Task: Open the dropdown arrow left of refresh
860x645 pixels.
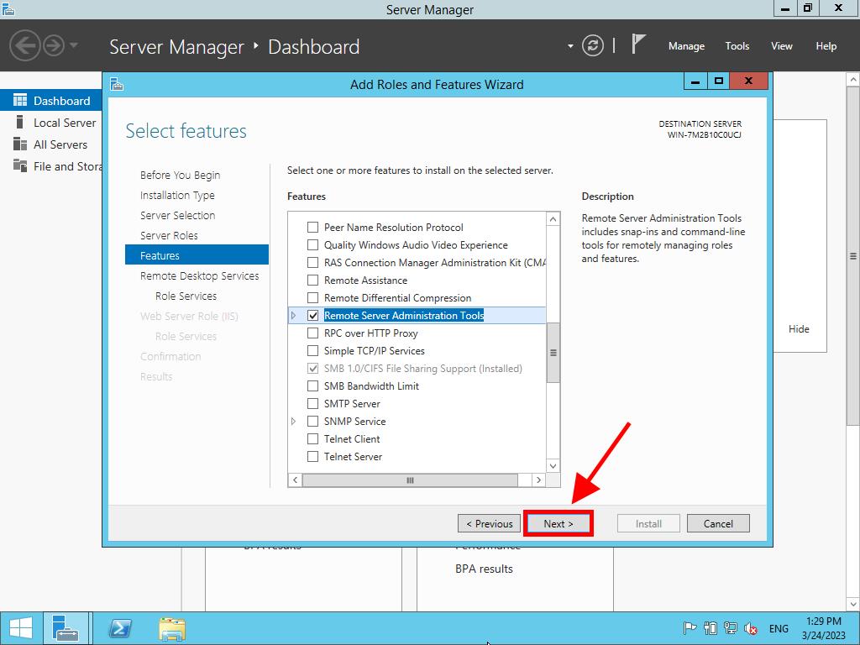Action: pyautogui.click(x=570, y=46)
